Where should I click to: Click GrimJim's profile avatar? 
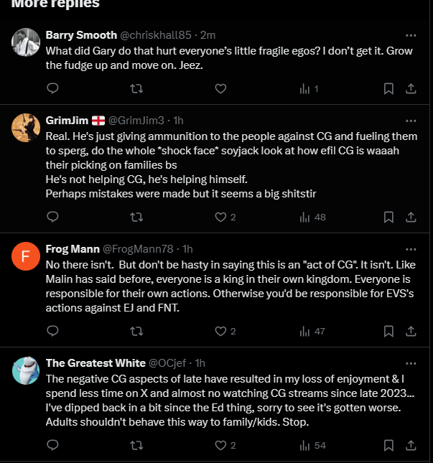point(26,128)
